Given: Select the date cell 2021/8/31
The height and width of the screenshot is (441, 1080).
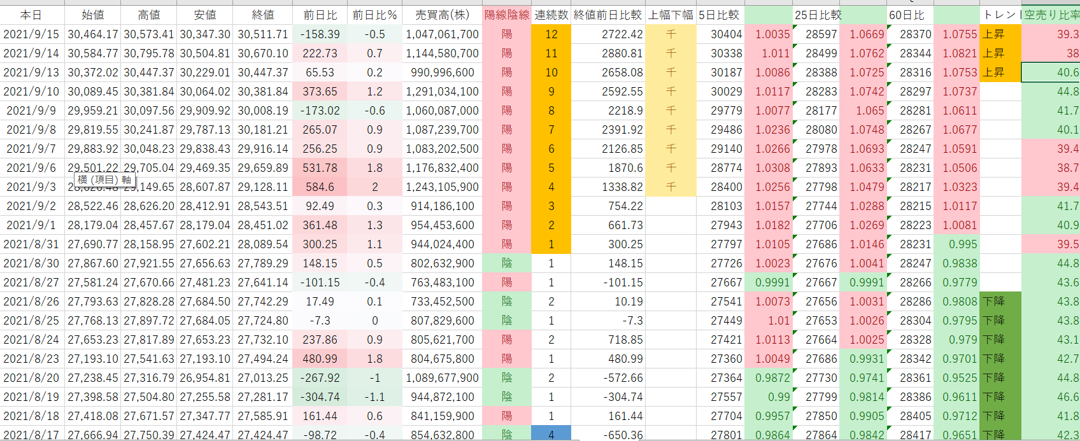Looking at the screenshot, I should click(32, 244).
